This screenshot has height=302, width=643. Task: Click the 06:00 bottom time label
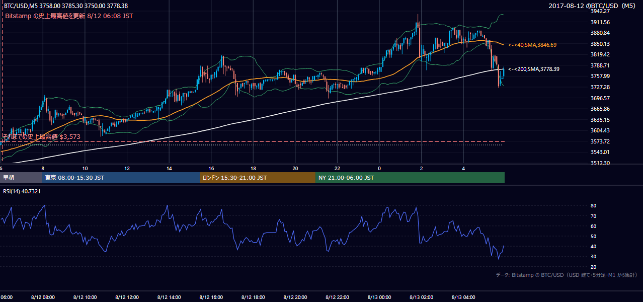point(7,297)
